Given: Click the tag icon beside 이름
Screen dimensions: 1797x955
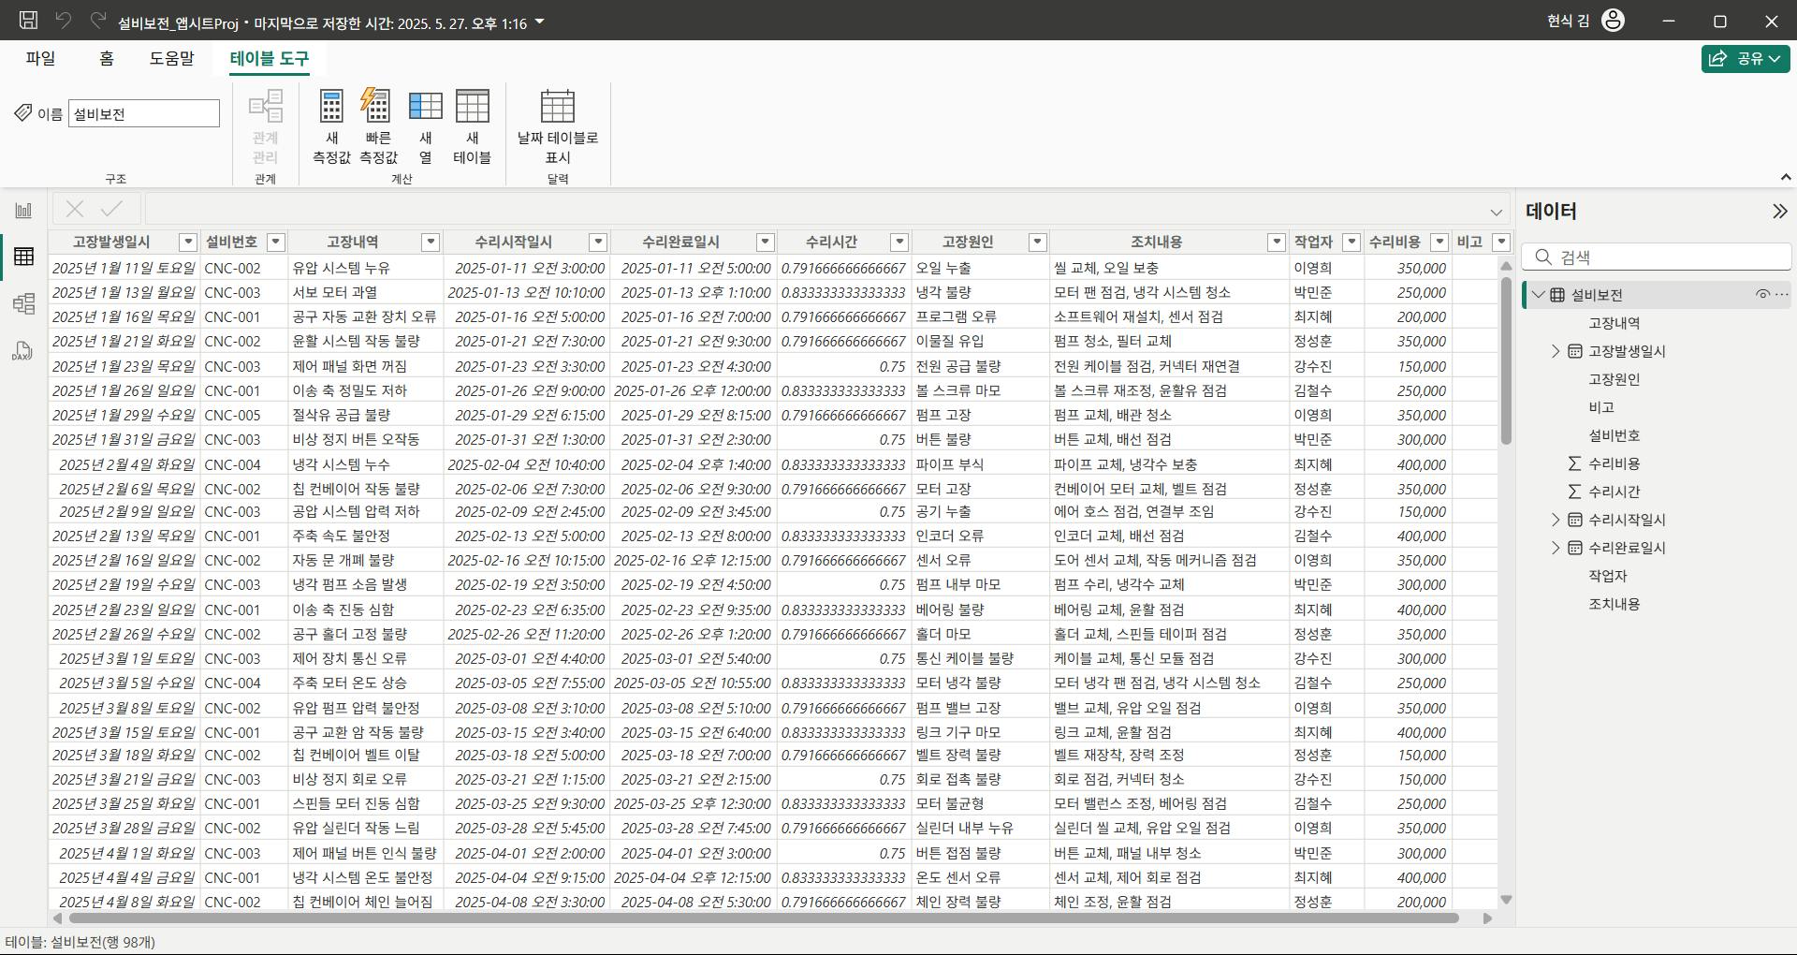Looking at the screenshot, I should coord(22,113).
